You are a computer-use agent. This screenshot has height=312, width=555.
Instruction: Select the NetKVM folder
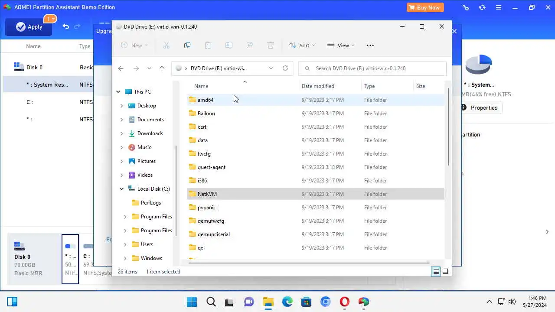(316, 194)
